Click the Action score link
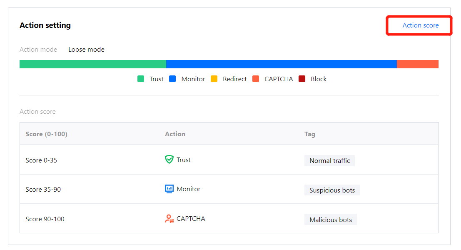 [420, 25]
